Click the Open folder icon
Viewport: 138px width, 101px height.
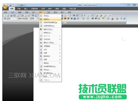click(8, 15)
